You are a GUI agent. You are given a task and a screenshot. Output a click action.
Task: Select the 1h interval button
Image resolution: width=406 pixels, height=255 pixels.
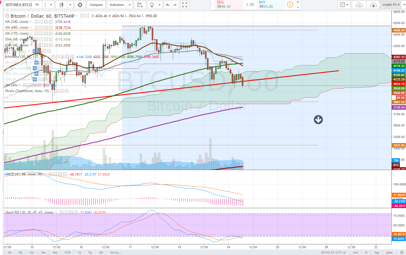coord(37,5)
